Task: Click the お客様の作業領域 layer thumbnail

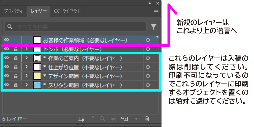Action: point(37,40)
